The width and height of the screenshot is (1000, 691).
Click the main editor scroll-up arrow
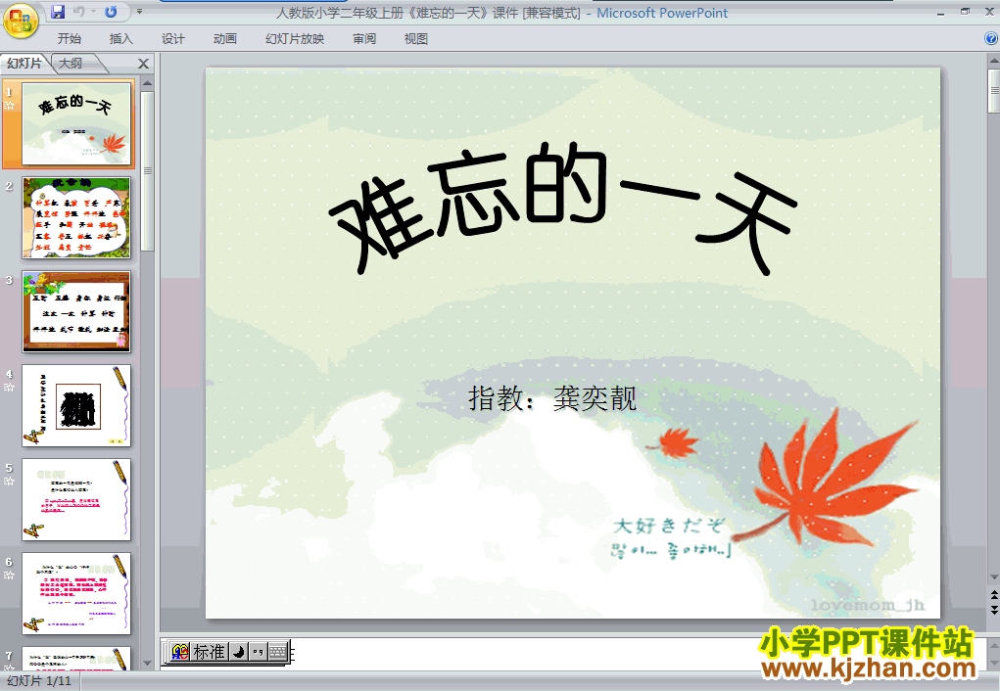994,62
